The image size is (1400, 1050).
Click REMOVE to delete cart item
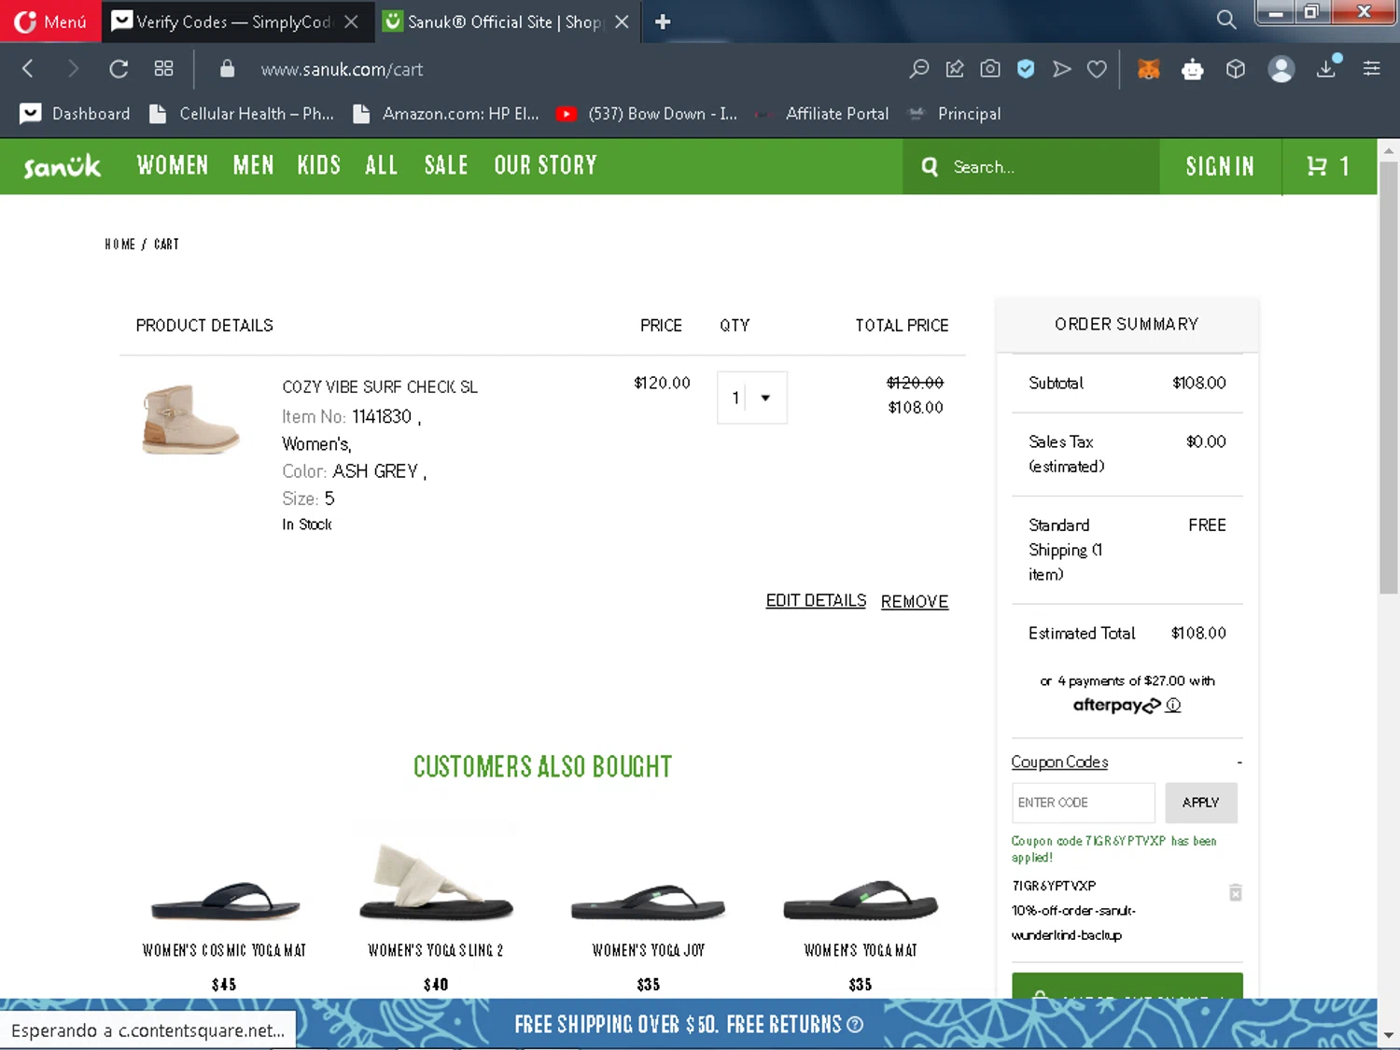pos(915,602)
